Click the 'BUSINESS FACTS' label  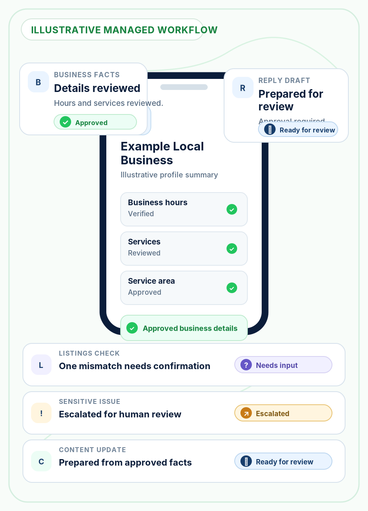[x=87, y=75]
